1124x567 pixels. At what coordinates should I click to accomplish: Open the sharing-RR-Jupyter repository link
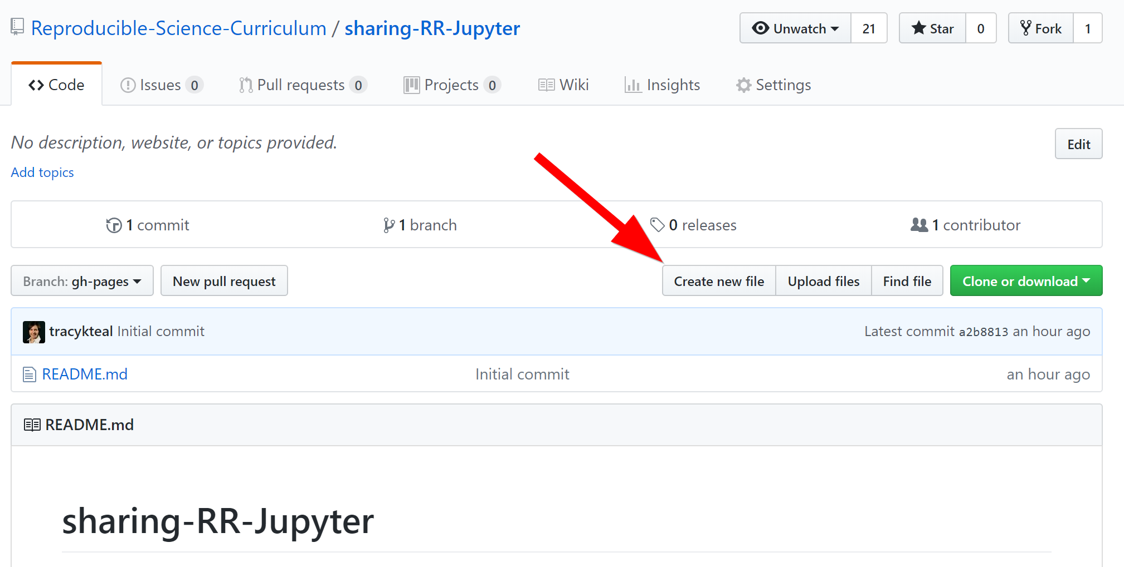[x=432, y=28]
